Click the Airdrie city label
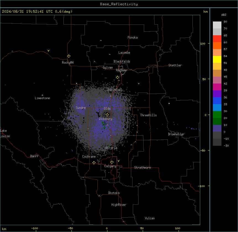The height and width of the screenshot is (232, 238). click(x=112, y=148)
